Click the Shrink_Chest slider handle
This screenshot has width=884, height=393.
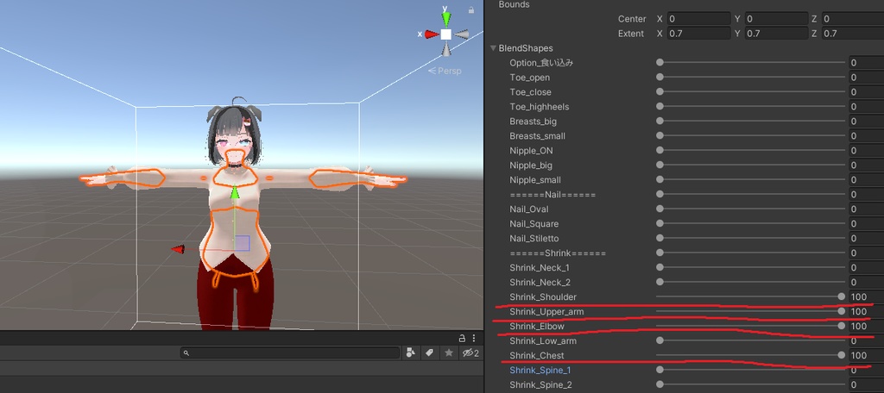[842, 355]
